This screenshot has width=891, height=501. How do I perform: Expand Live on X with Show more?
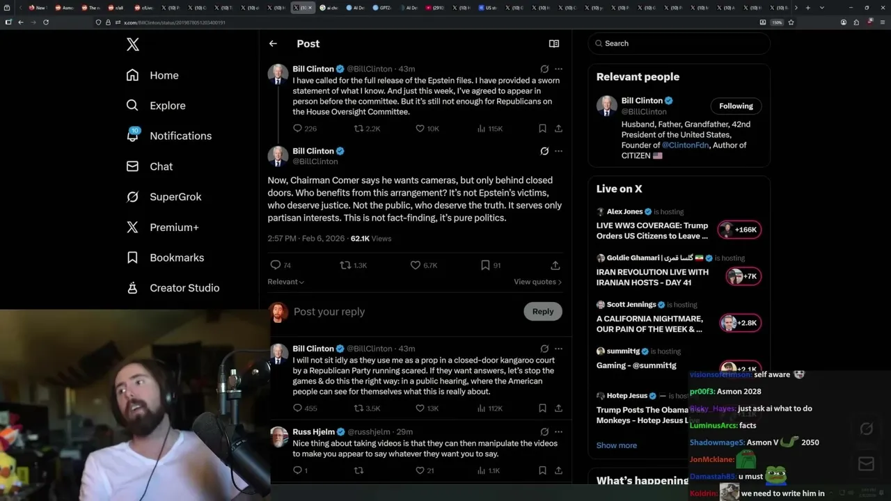[x=616, y=445]
